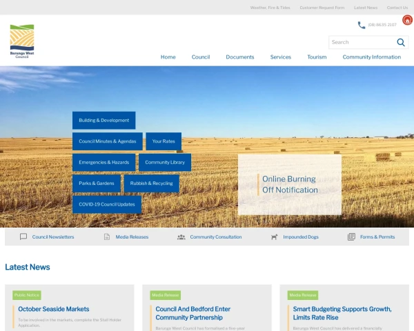Click the Forms & Permits papers icon
Screen dimensions: 414x331
click(351, 237)
